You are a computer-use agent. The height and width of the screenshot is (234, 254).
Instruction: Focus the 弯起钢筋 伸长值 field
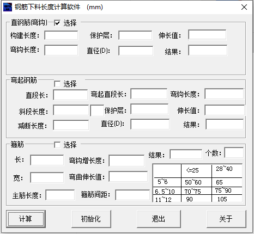pos(225,110)
